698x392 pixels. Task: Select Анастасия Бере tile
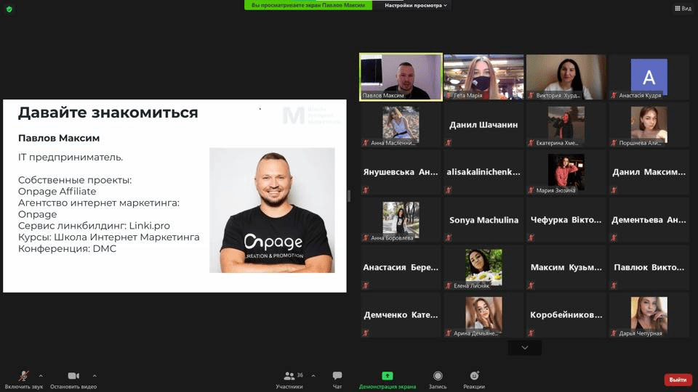tap(401, 268)
